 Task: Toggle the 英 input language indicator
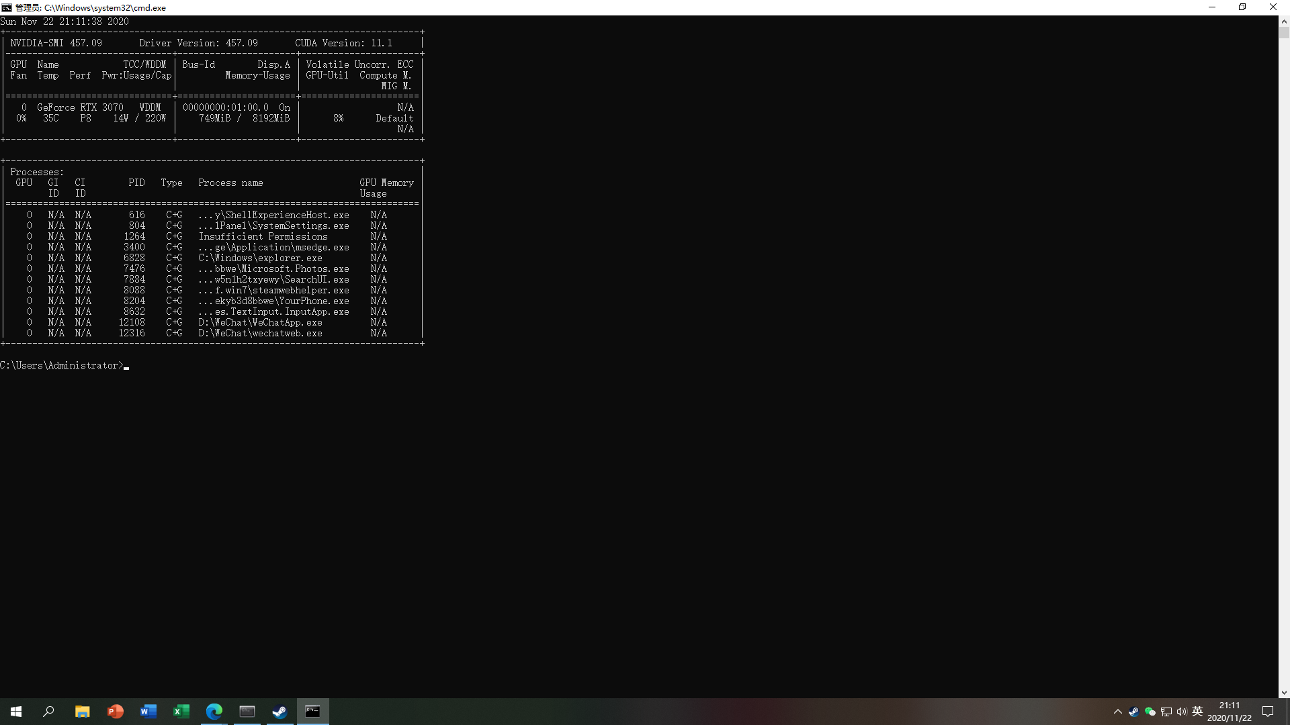click(x=1197, y=712)
